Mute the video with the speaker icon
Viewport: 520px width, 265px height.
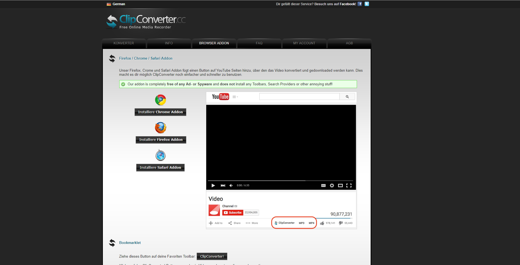[x=231, y=185]
